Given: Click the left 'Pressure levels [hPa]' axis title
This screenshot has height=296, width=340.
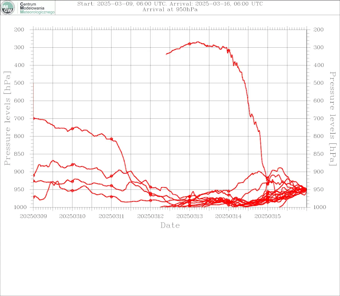Looking at the screenshot, I should 7,118.
